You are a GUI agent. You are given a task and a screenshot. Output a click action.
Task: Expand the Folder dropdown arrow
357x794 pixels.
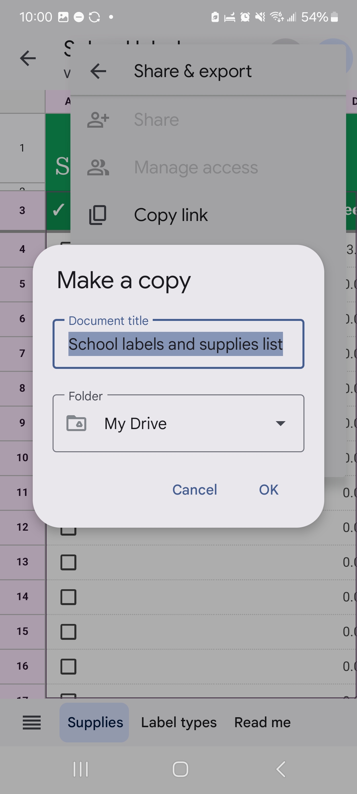(x=280, y=423)
